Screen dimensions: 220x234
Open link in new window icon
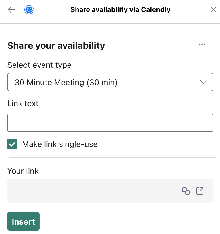(200, 191)
